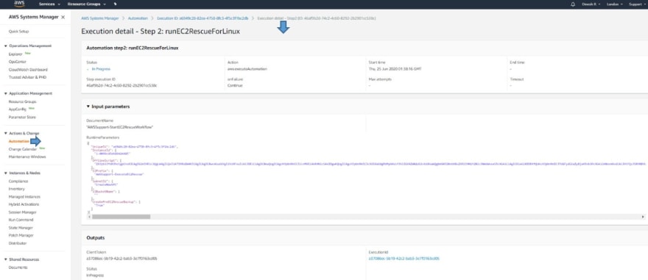This screenshot has height=280, width=648.
Task: Click the Step execution ID value
Action: coord(121,85)
